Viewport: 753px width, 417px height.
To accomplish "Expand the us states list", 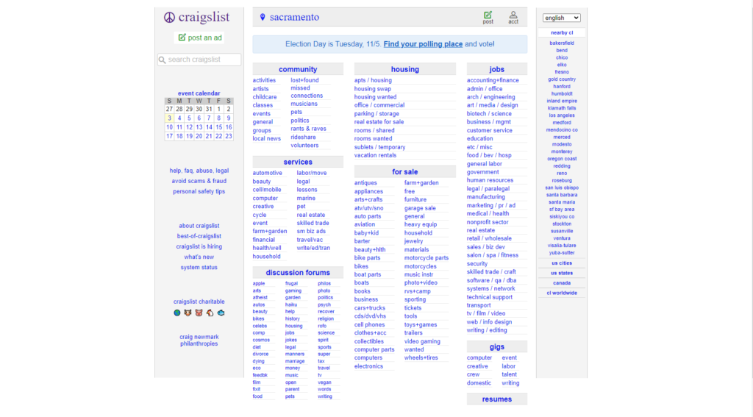I will coord(561,273).
